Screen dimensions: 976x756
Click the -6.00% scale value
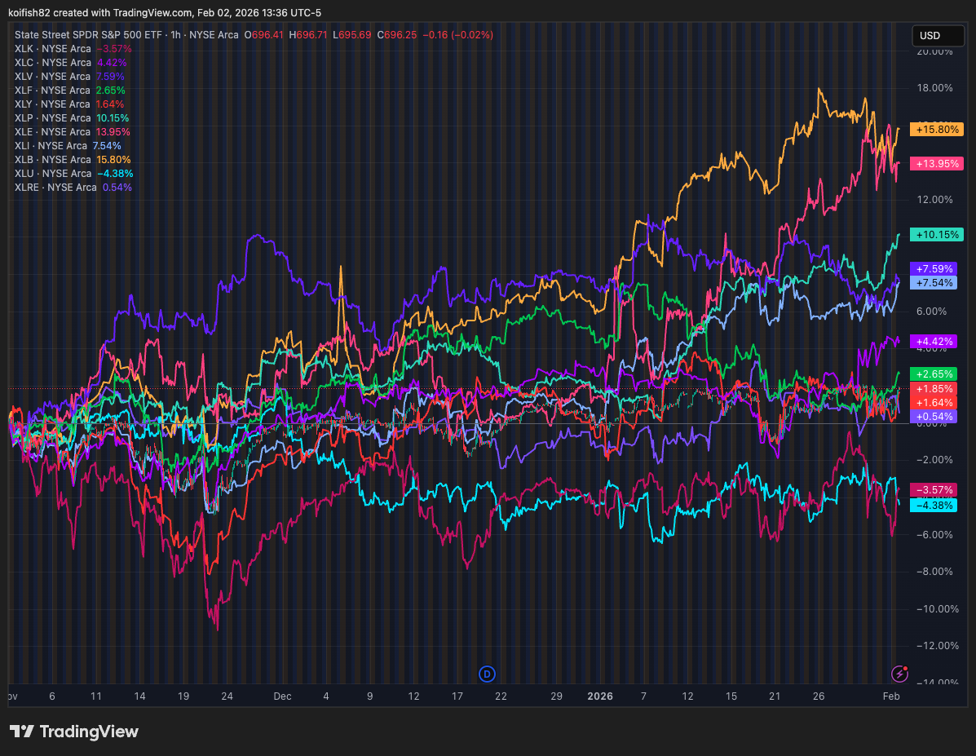point(935,535)
